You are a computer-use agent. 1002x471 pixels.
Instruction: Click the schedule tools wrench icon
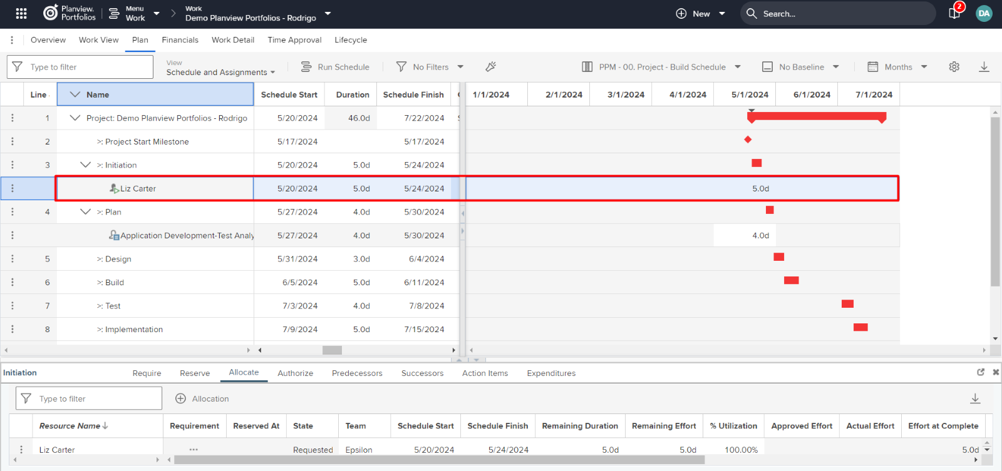tap(491, 67)
